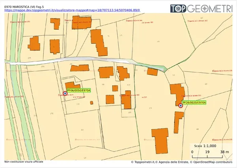
Task: Select the narrow building below the PF26 pin
Action: (179, 122)
